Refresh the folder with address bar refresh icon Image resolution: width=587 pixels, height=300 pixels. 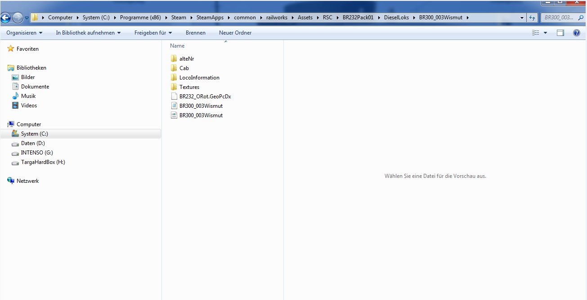click(533, 18)
